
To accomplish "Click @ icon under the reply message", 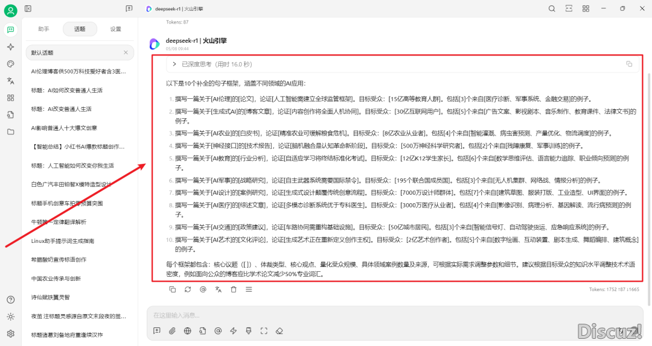I will coord(203,289).
